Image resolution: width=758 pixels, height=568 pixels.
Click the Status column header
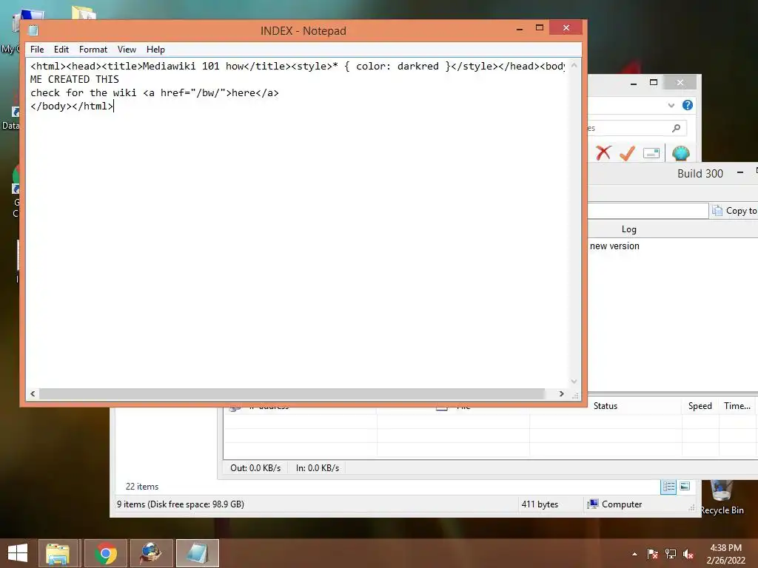(606, 406)
